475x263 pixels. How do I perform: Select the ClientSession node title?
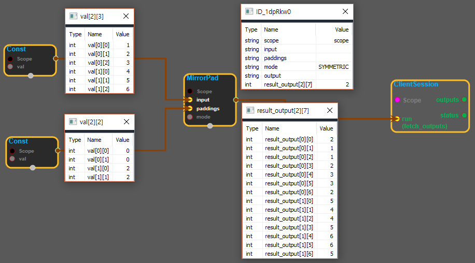416,84
